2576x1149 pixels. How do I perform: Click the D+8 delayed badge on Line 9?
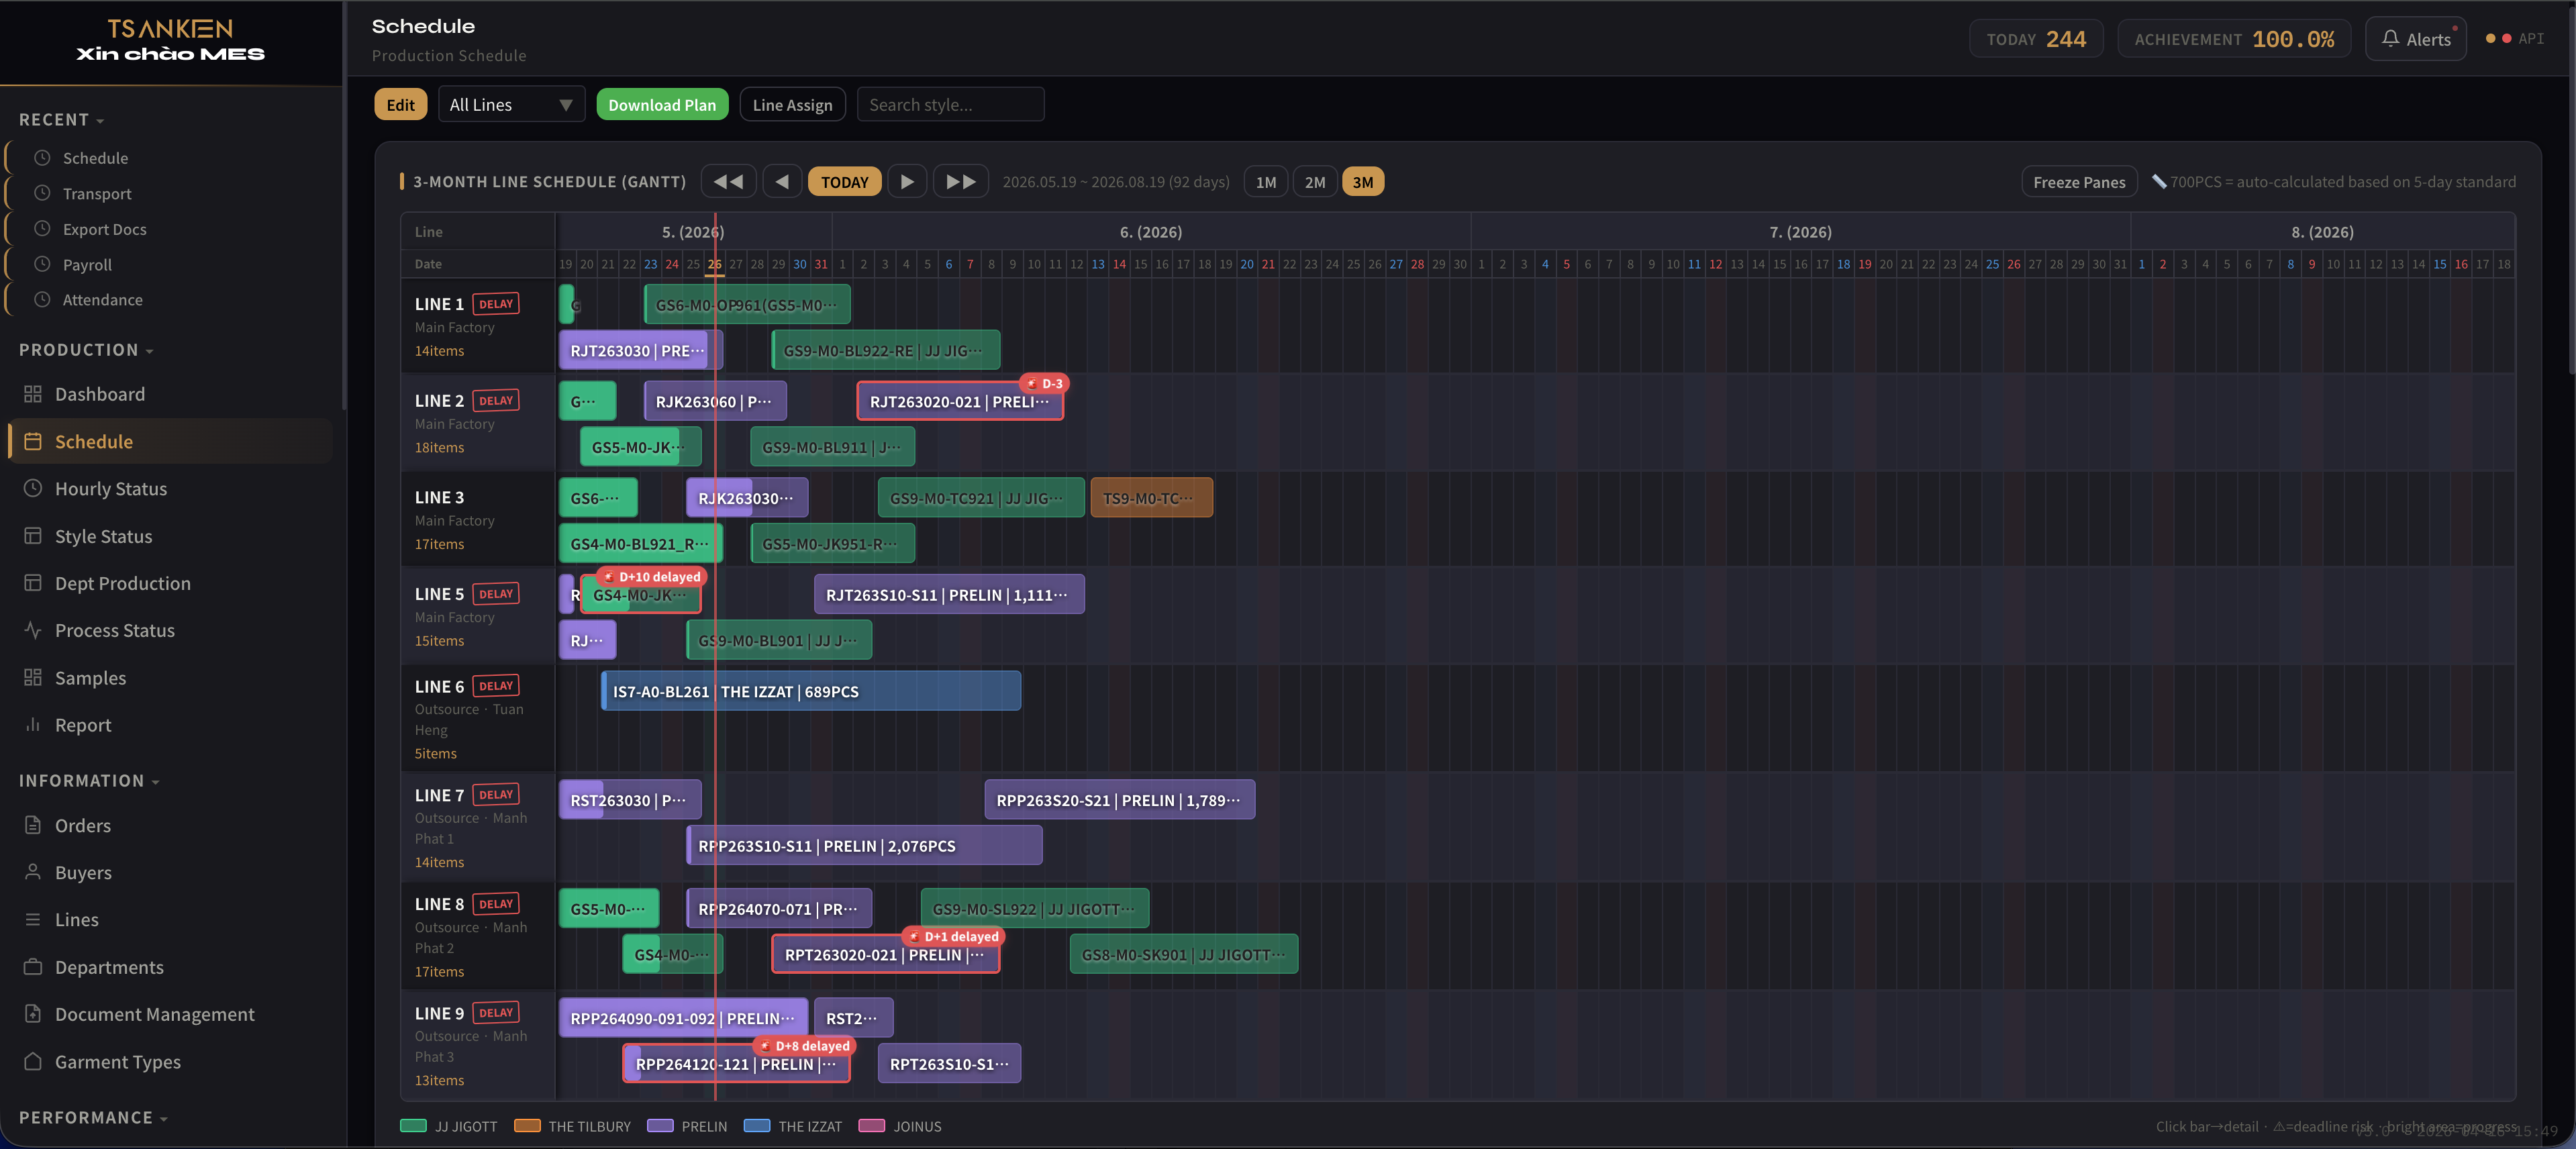pos(805,1046)
